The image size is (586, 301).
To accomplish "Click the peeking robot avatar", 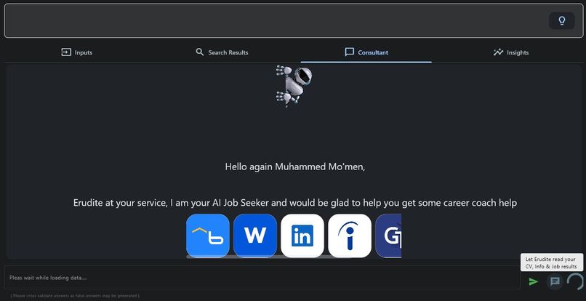I will point(294,85).
